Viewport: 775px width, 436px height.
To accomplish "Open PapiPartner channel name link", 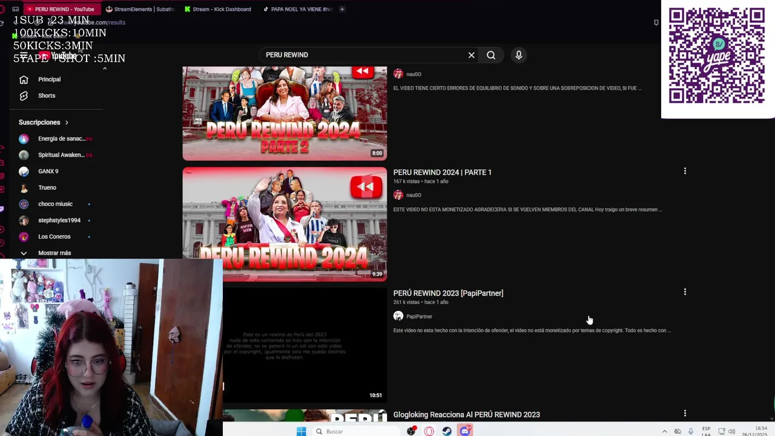I will (x=419, y=317).
